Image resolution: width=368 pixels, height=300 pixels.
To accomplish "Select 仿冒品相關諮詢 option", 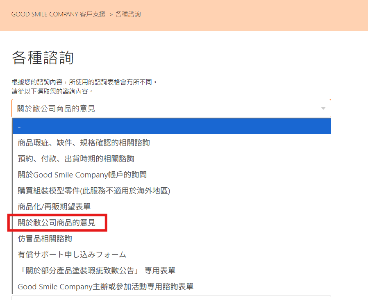I will pyautogui.click(x=45, y=239).
